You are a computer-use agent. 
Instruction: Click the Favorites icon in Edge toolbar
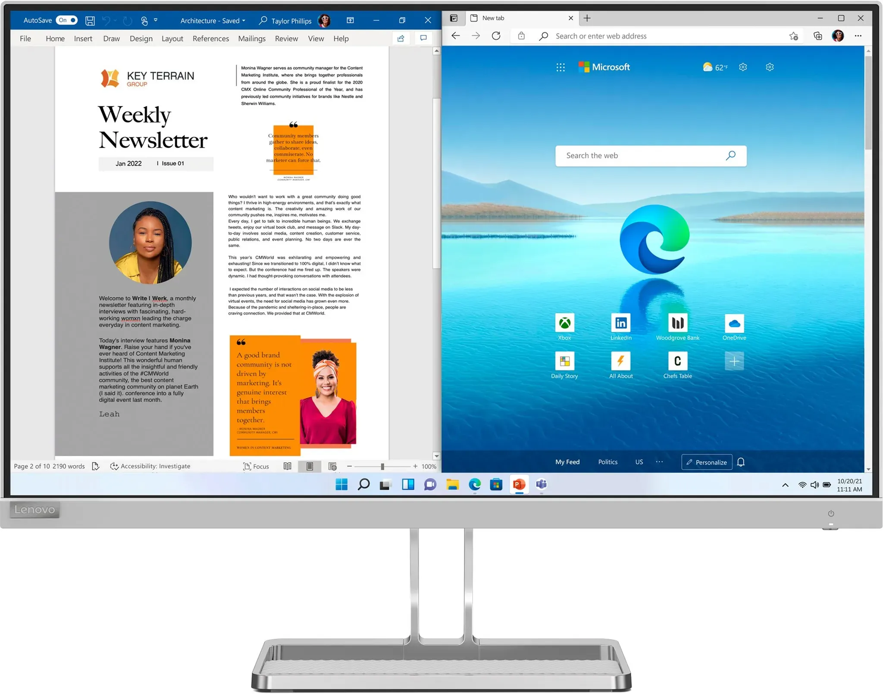pyautogui.click(x=795, y=36)
